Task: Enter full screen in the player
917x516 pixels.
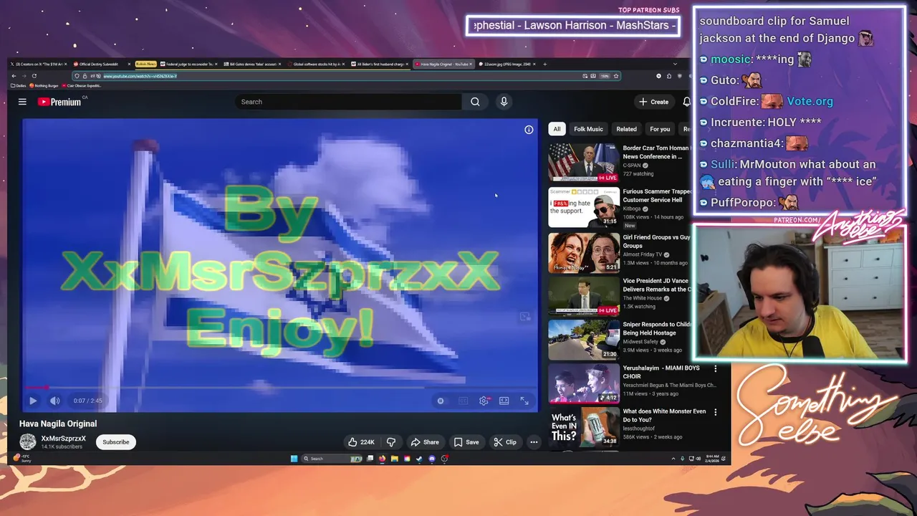Action: coord(524,401)
